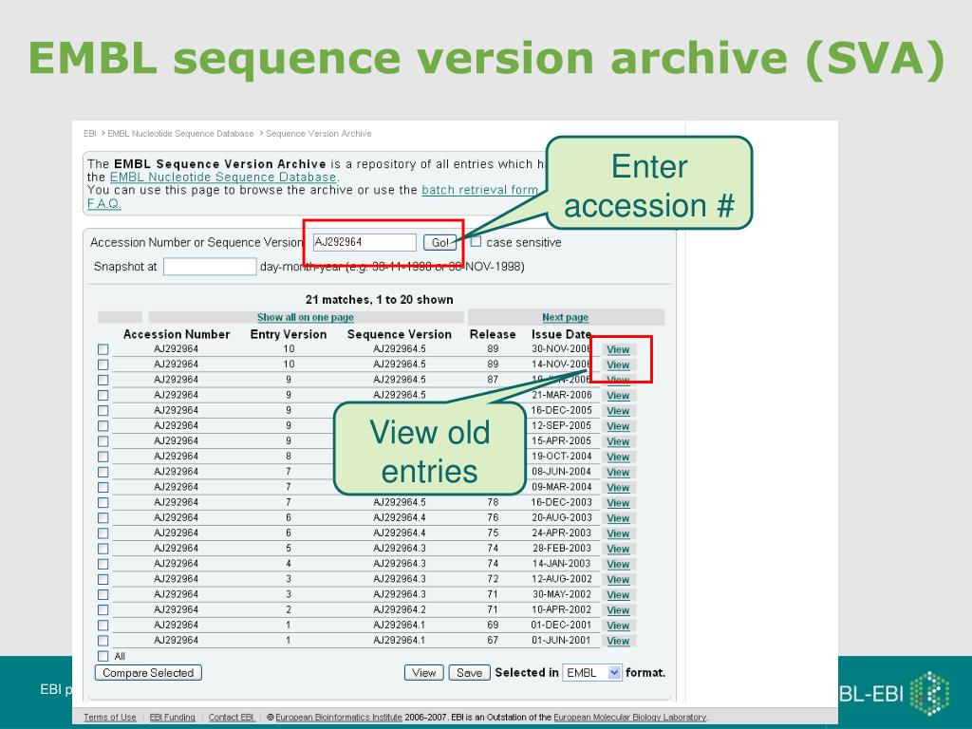Viewport: 972px width, 729px height.
Task: Click Issue Date column header
Action: coord(561,334)
